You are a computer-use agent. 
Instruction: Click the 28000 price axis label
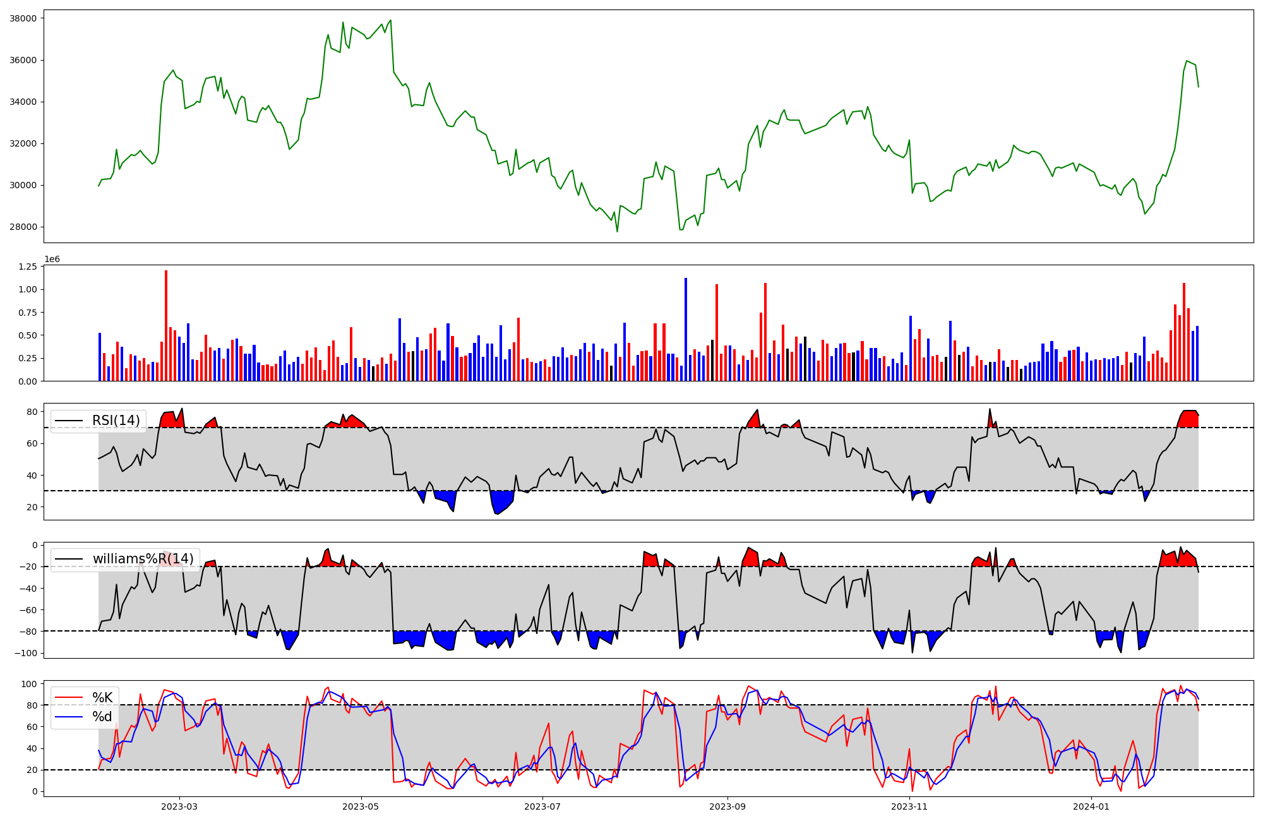[x=23, y=227]
